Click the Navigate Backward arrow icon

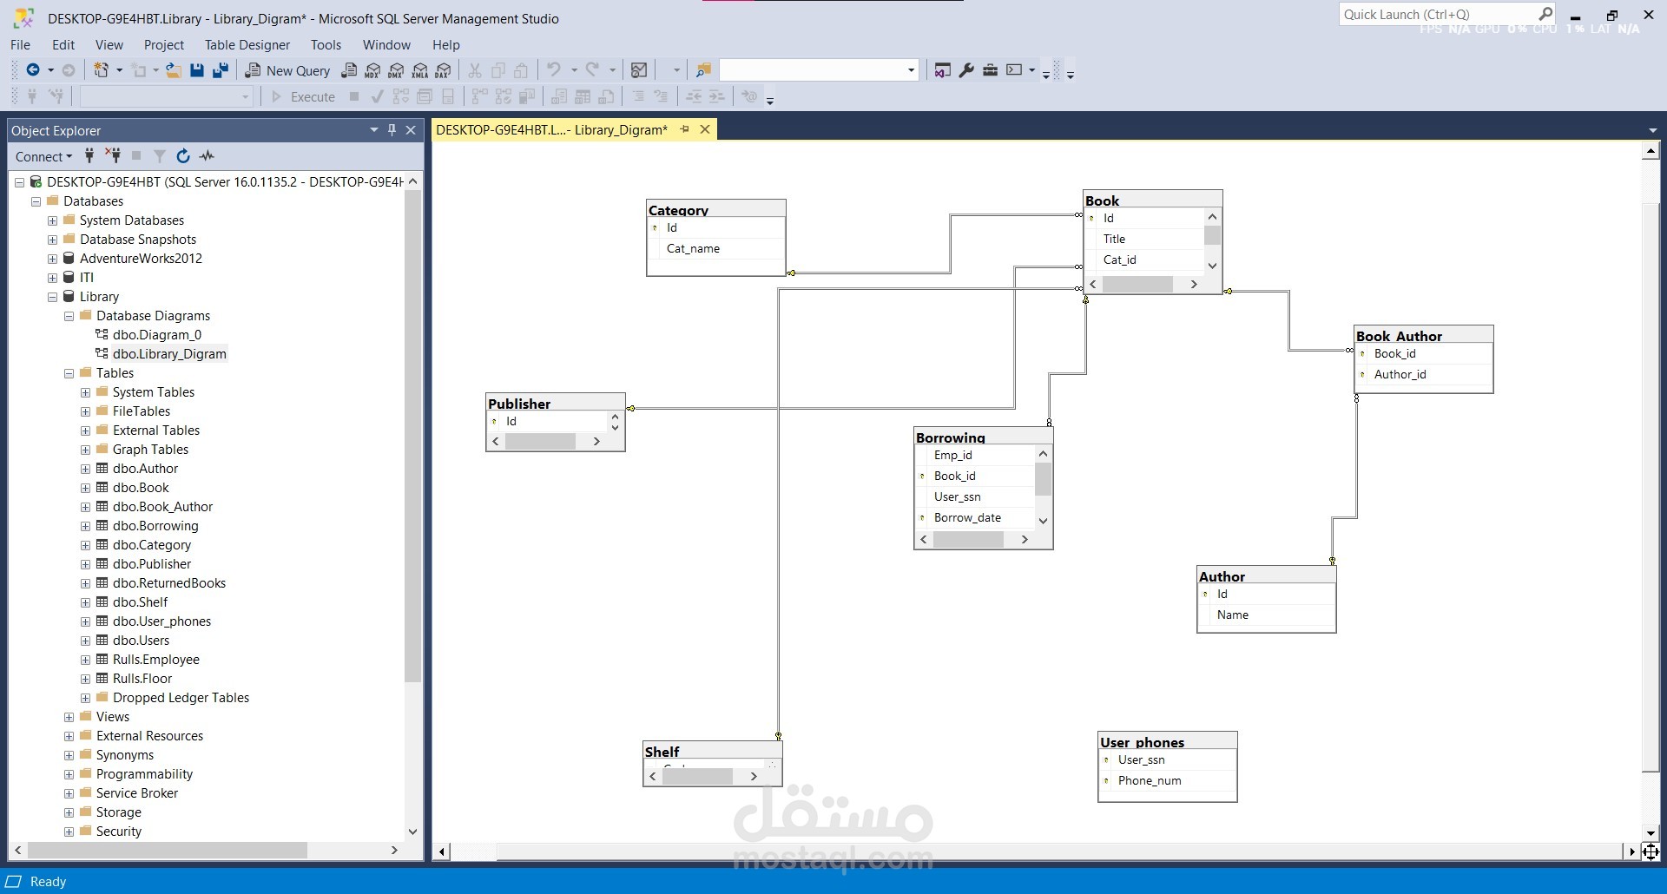33,70
